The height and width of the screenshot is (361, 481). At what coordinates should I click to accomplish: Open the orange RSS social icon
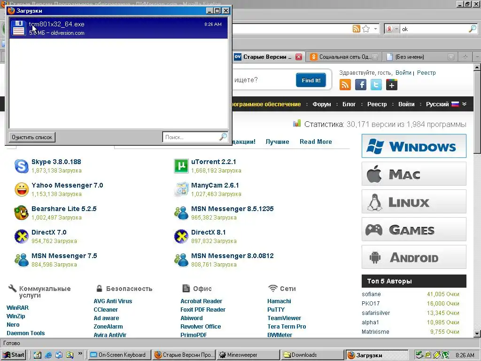coord(345,85)
